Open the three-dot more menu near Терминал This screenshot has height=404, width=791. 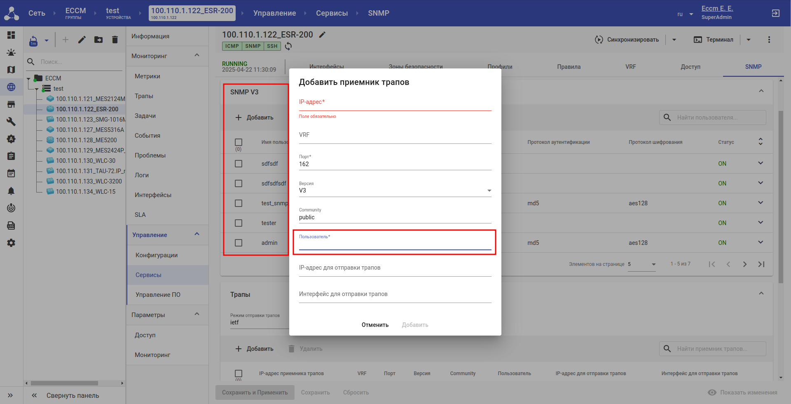769,40
